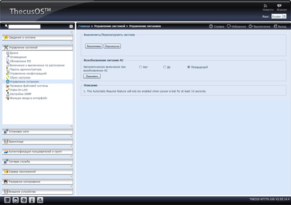Follow the Главная breadcrumb link
Image resolution: width=291 pixels, height=205 pixels.
click(x=84, y=26)
